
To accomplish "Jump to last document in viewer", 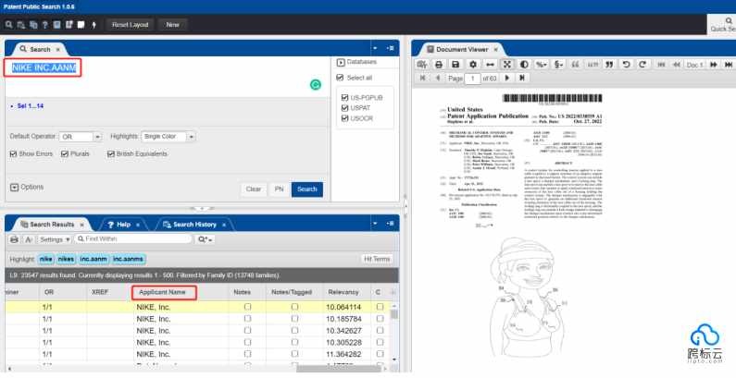I will tap(729, 65).
